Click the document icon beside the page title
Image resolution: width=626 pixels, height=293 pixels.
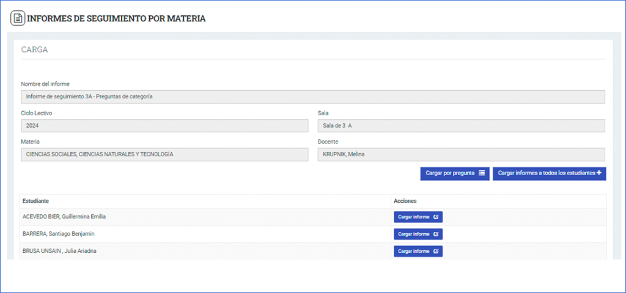pos(18,18)
